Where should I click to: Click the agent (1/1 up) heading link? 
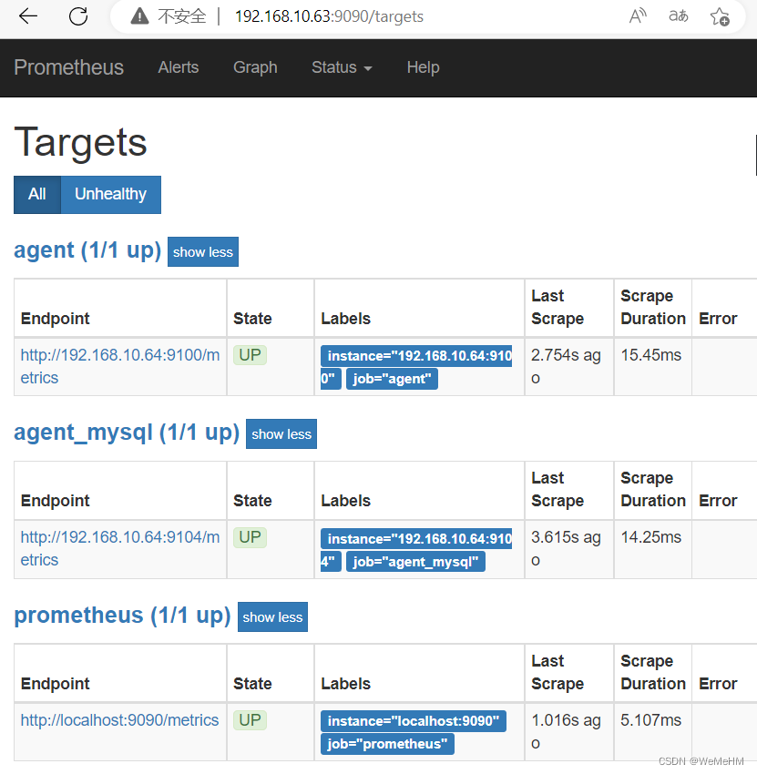tap(87, 250)
